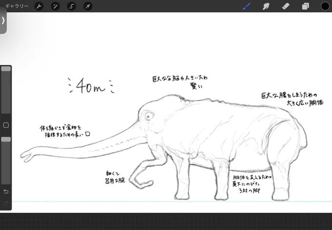Adjust the brush opacity slider

pos(6,160)
